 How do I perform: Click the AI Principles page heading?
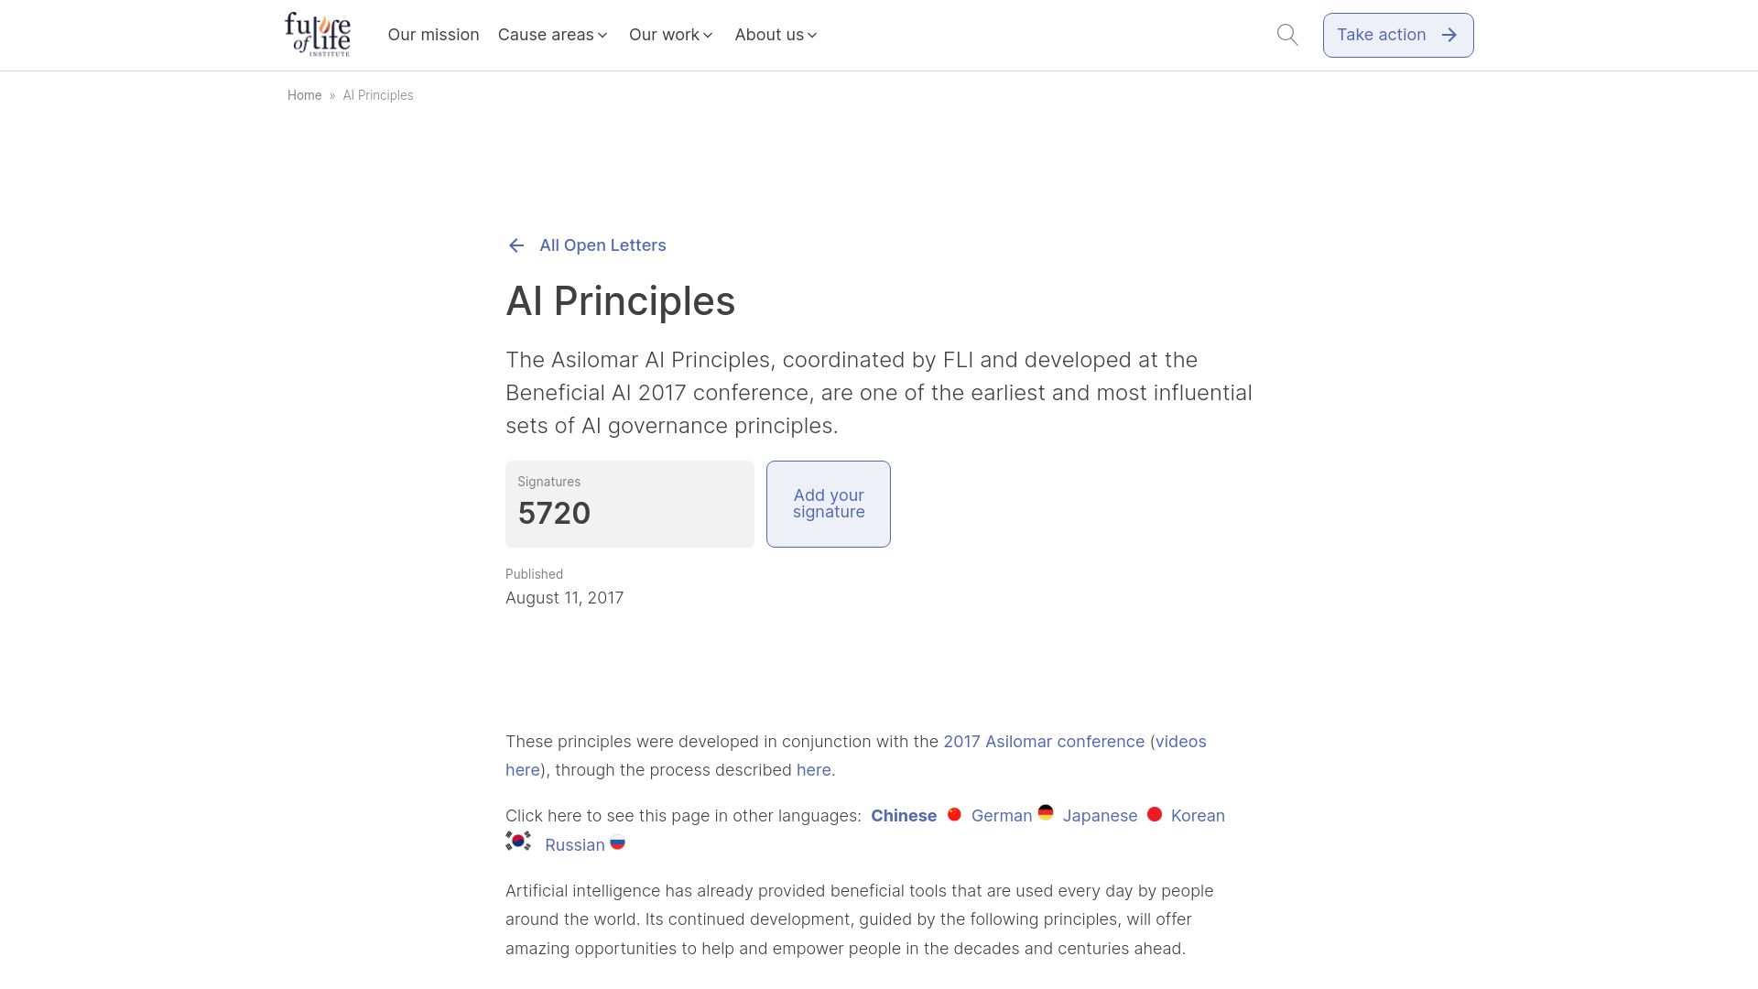(620, 301)
